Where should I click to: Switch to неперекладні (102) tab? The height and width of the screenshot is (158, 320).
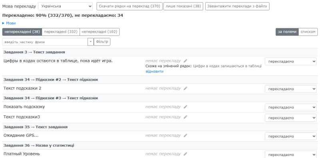[99, 32]
